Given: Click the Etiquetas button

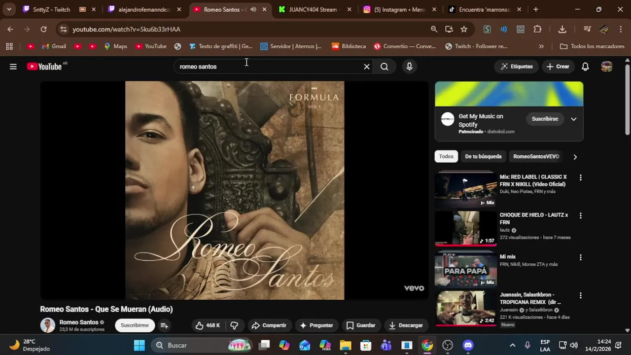Looking at the screenshot, I should coord(517,67).
